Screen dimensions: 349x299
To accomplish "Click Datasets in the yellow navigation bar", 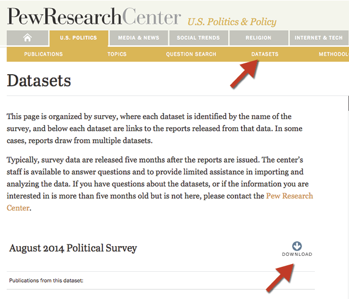I will [x=265, y=54].
